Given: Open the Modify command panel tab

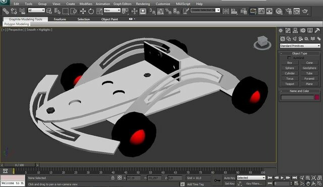Looking at the screenshot, I should click(288, 31).
